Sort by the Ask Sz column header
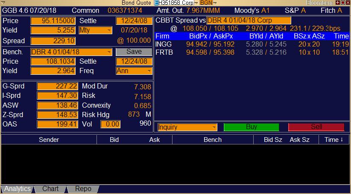The image size is (351, 194). 299,140
